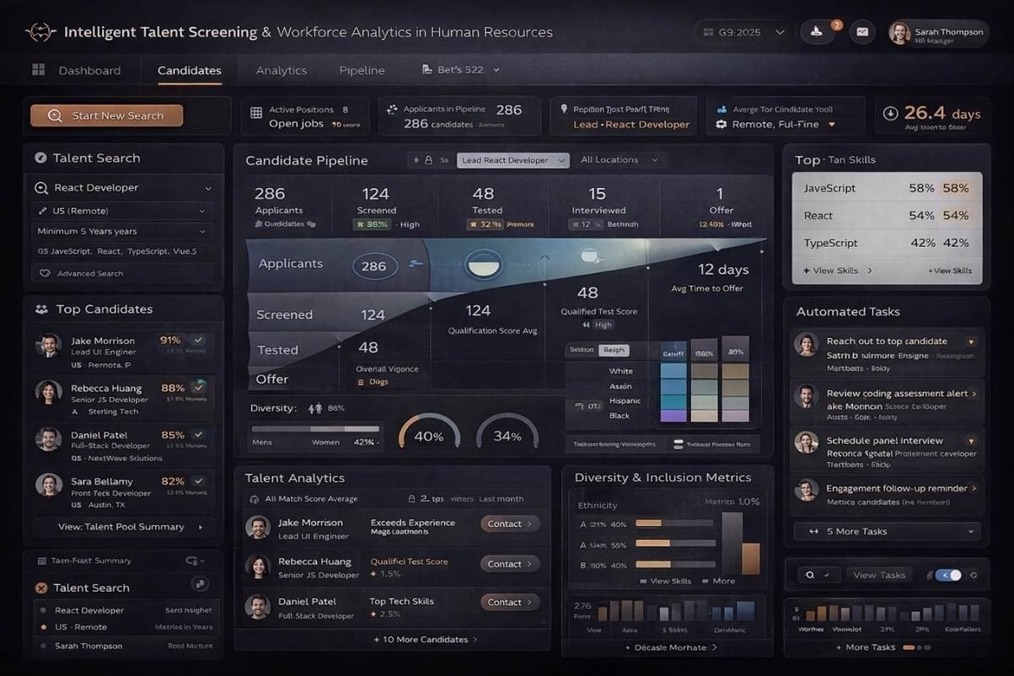Toggle the switch next to View Tasks
The width and height of the screenshot is (1014, 676).
click(949, 575)
